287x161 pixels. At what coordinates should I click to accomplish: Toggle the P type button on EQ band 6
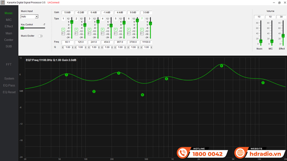(x=128, y=29)
